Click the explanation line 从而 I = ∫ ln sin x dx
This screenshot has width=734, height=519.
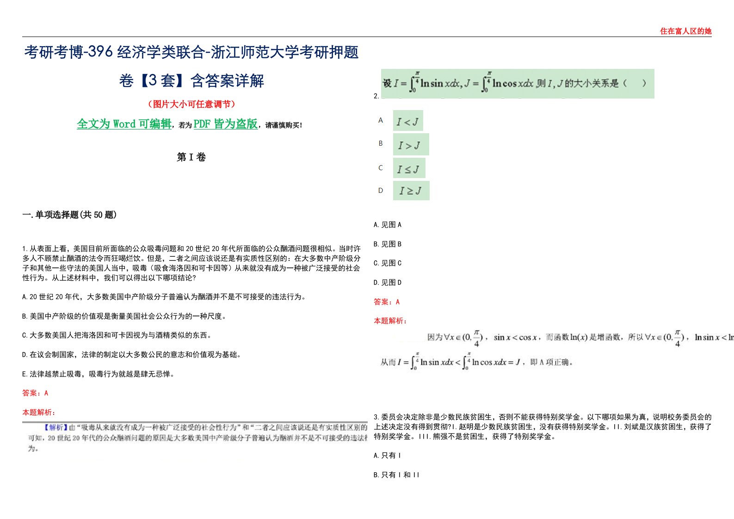[477, 362]
